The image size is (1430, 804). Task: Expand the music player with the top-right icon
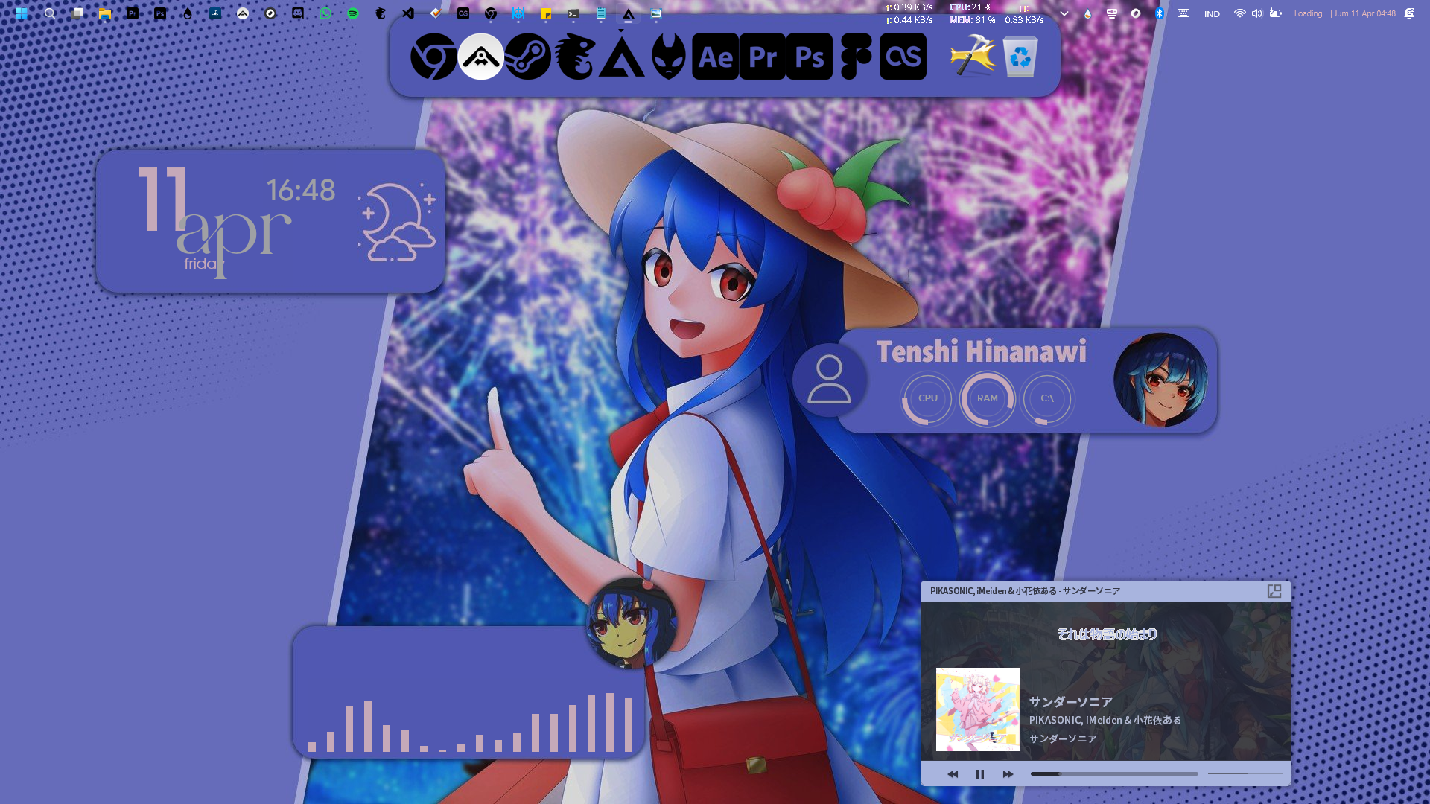pyautogui.click(x=1274, y=591)
